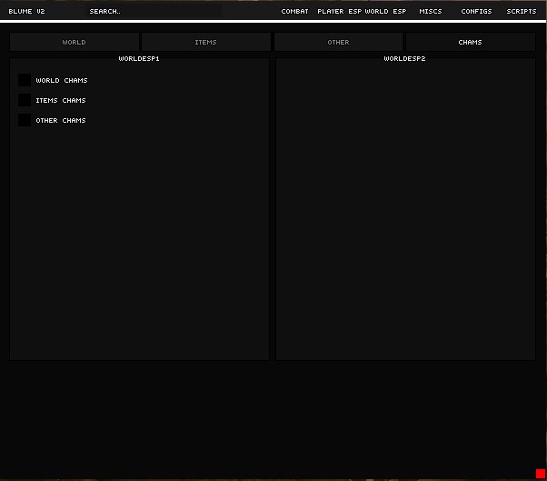Enable the World Chams checkbox

click(x=25, y=80)
